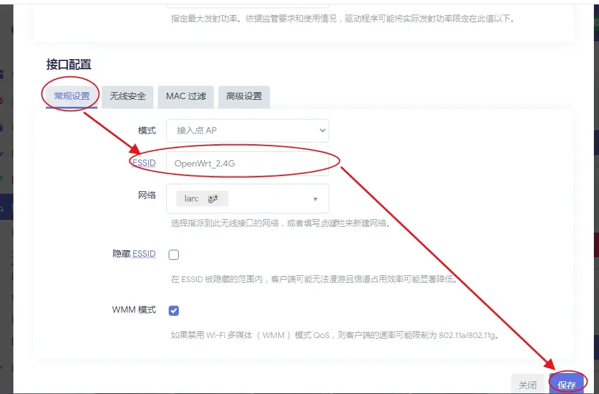Screen dimensions: 599x394
Task: Click the 接口配置 section heading
Action: (x=69, y=64)
